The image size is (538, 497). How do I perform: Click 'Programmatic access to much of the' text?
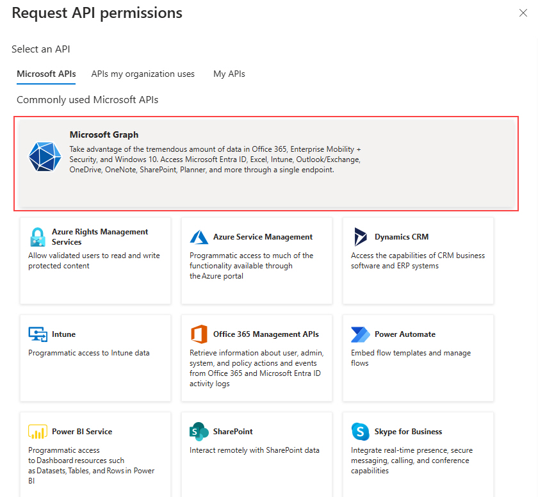click(x=252, y=256)
